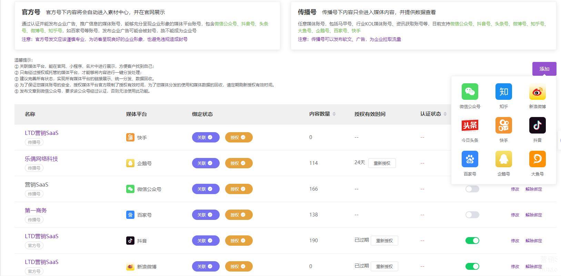Image resolution: width=561 pixels, height=276 pixels.
Task: Click 解除绑定 for 百家号 row
Action: [x=533, y=215]
